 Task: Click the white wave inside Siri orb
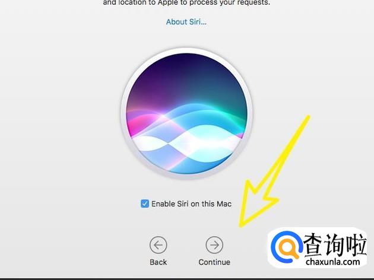coord(187,144)
